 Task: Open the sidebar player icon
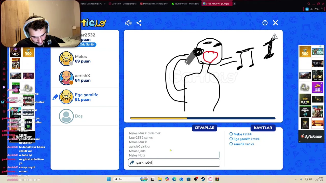(x=4, y=95)
